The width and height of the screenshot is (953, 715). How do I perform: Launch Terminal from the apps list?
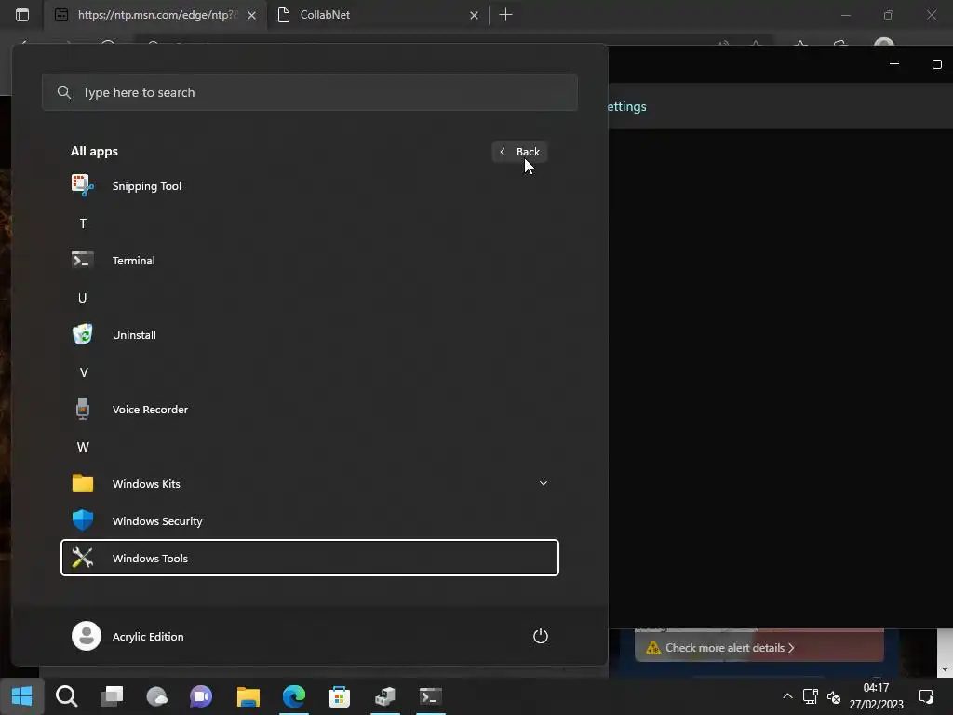pyautogui.click(x=309, y=261)
